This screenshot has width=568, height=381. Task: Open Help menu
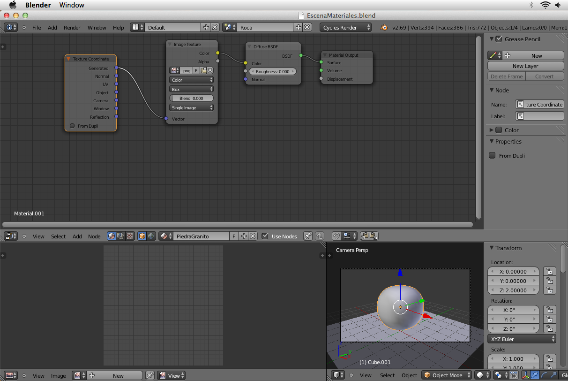click(119, 27)
